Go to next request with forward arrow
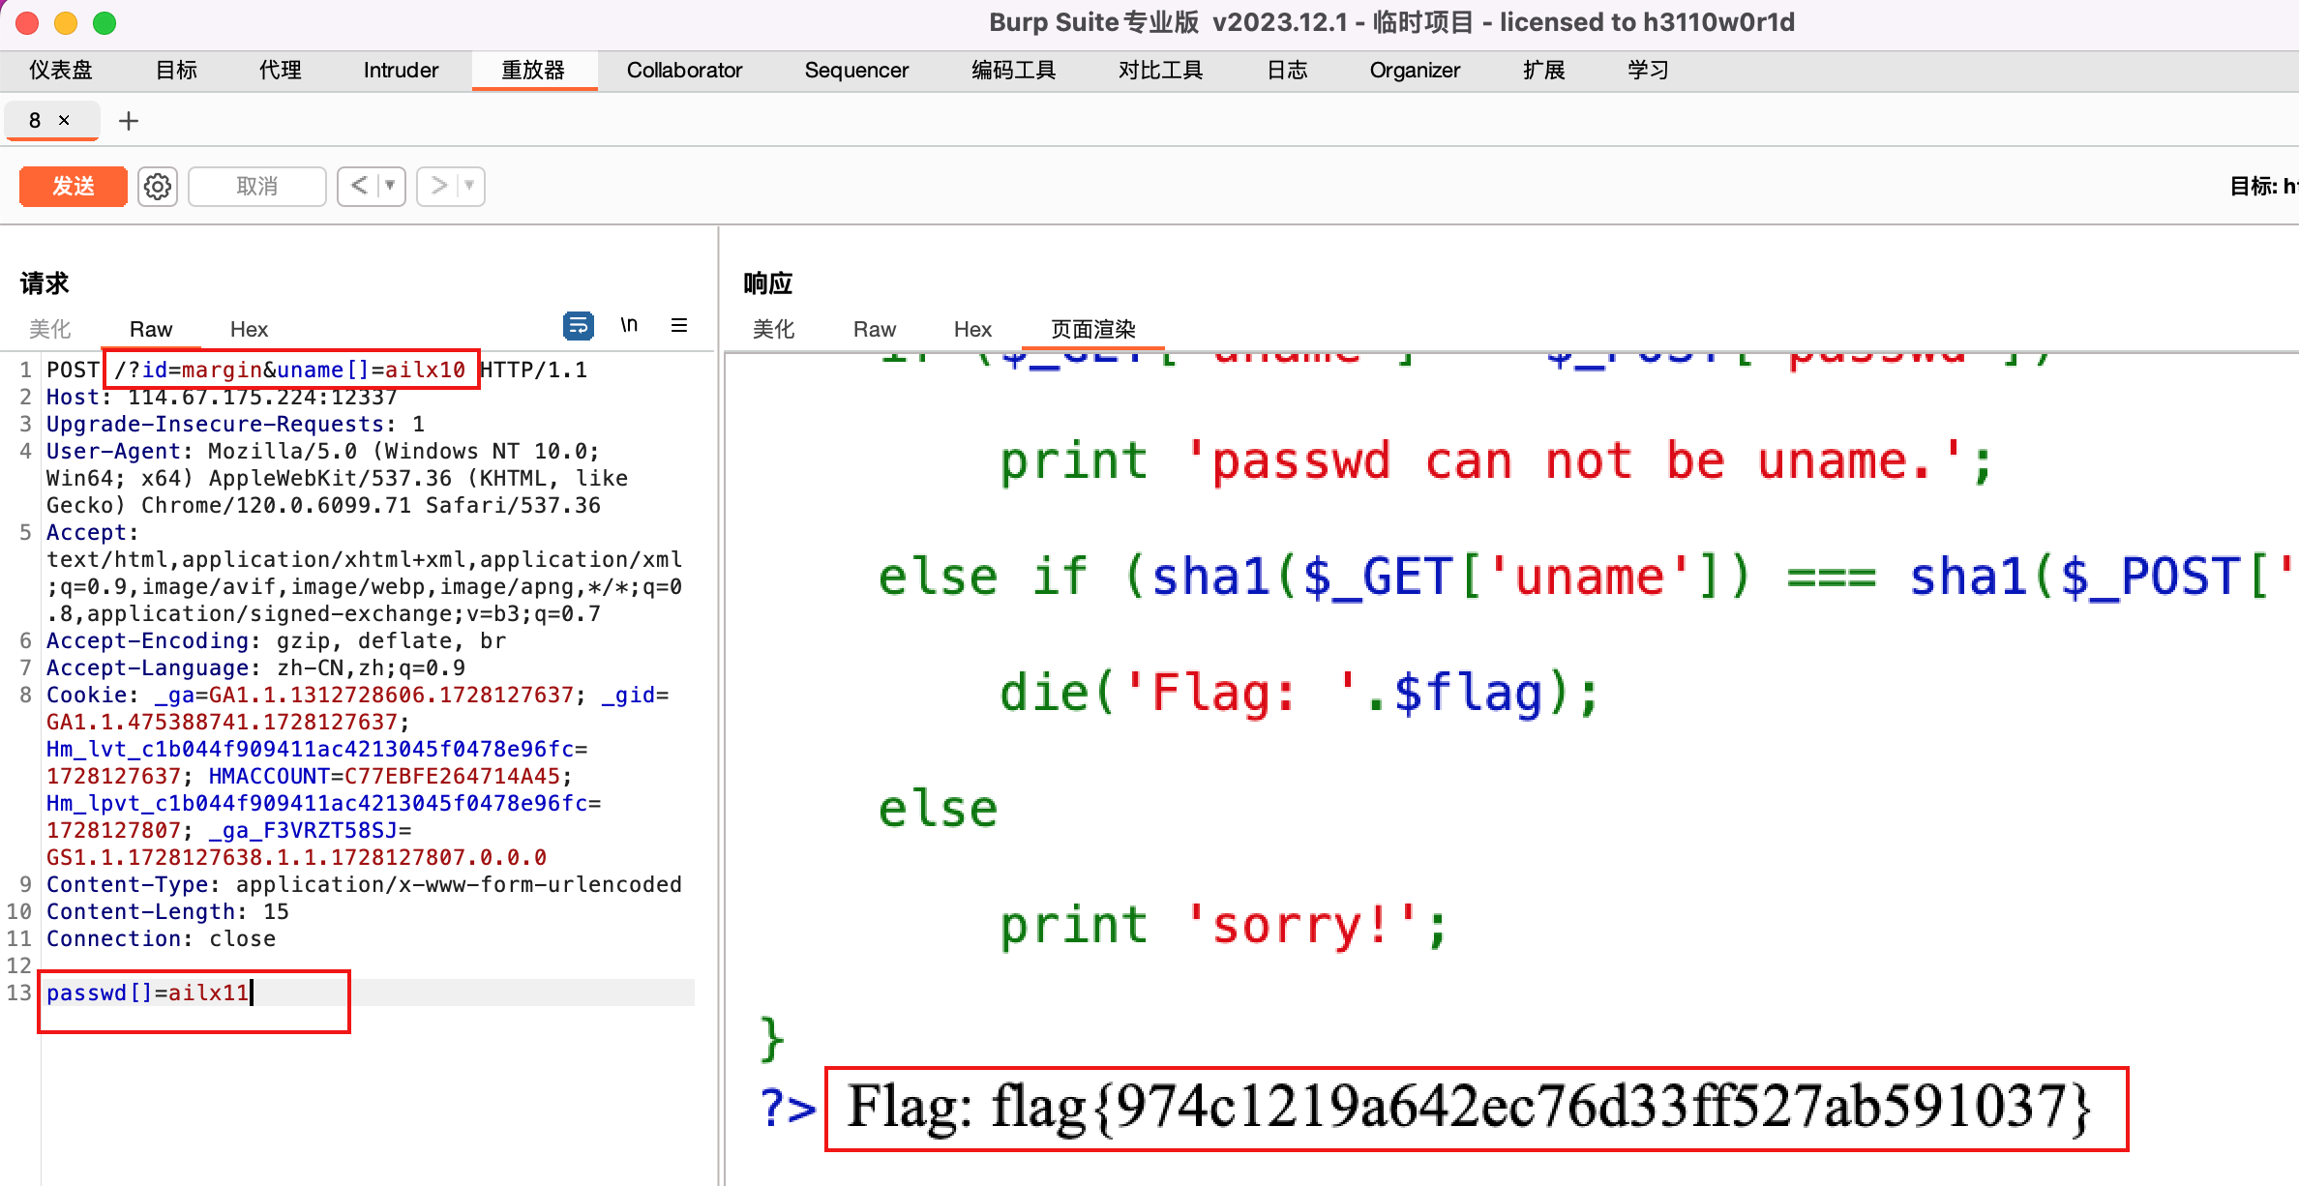 [437, 186]
